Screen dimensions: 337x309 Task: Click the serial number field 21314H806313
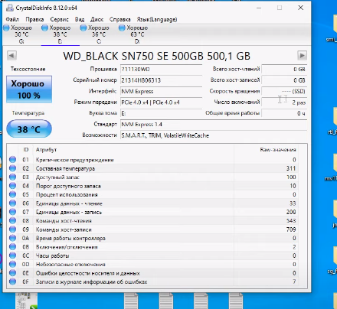point(161,80)
